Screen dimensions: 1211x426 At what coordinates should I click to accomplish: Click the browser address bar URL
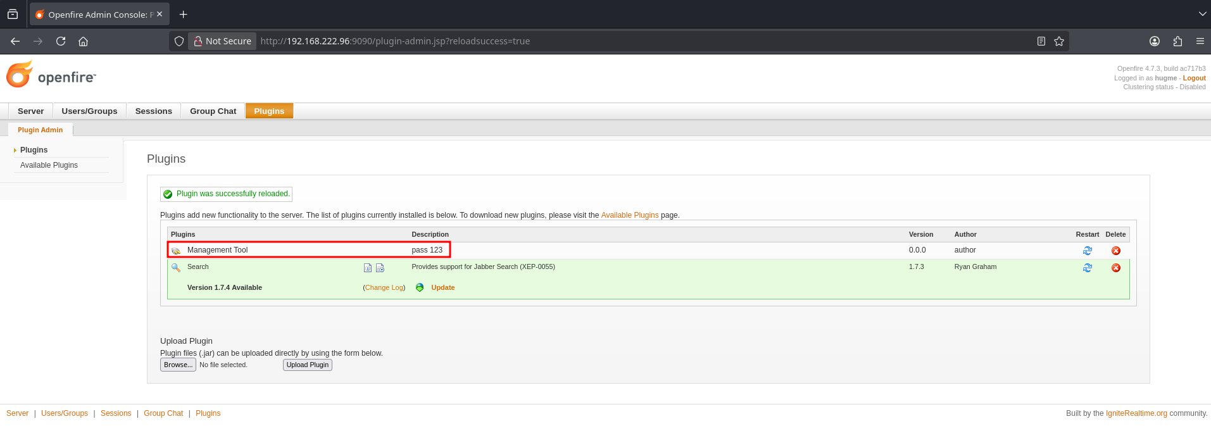tap(395, 41)
